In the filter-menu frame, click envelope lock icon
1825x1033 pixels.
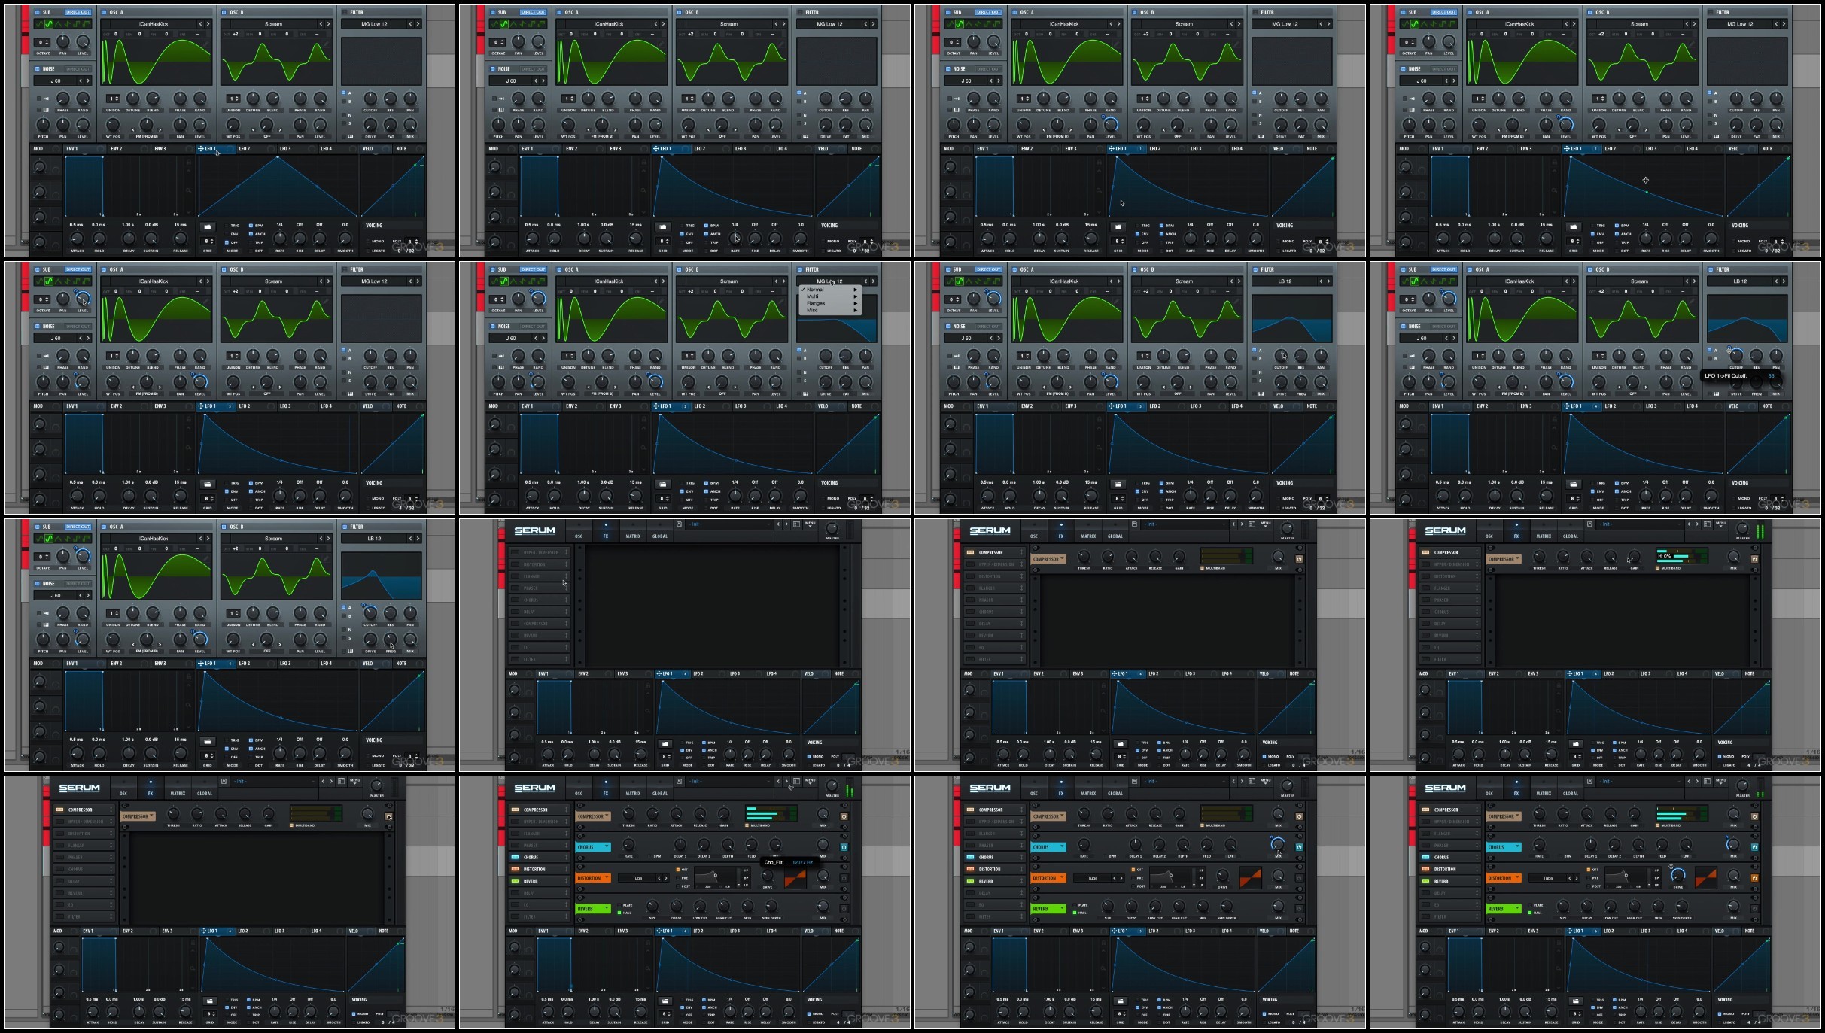coord(643,419)
